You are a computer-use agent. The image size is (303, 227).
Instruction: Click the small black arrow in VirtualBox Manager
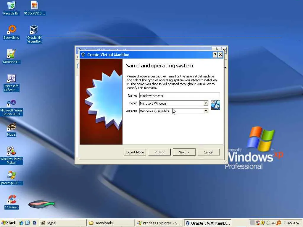coord(225,67)
